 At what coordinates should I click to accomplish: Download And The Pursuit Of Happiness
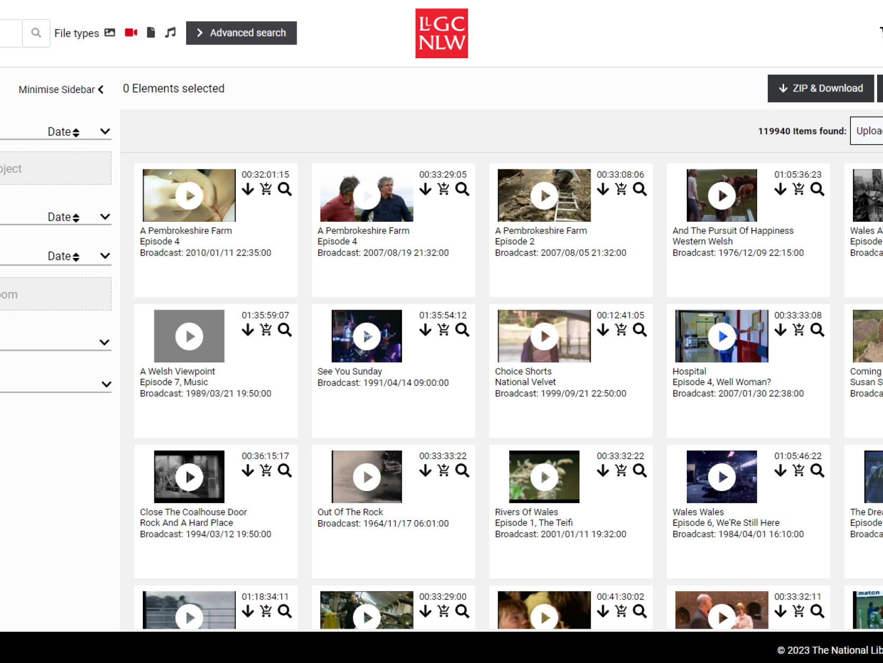[780, 189]
